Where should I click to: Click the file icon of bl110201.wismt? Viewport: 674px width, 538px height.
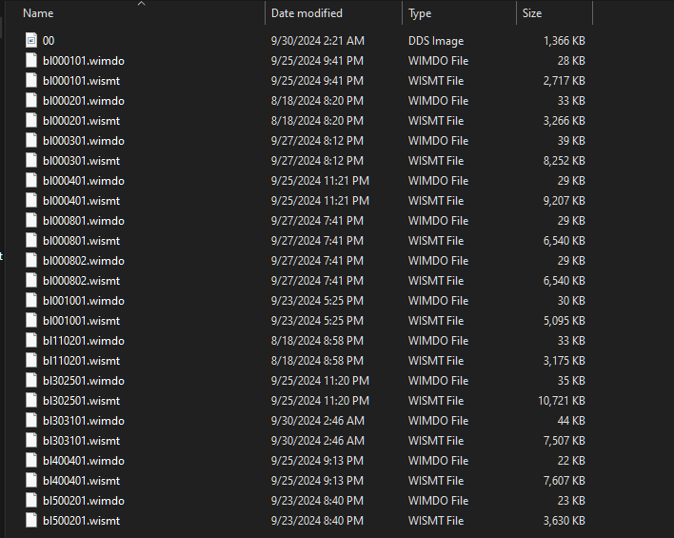(31, 360)
